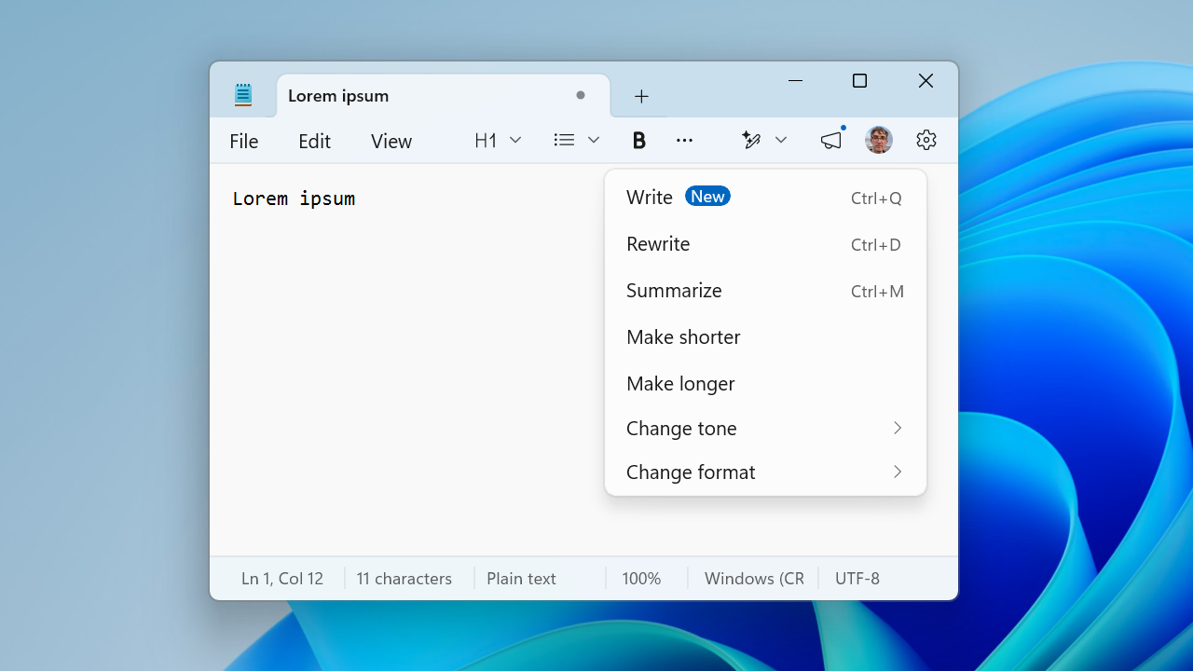Click the New badge beside Write

tap(707, 196)
